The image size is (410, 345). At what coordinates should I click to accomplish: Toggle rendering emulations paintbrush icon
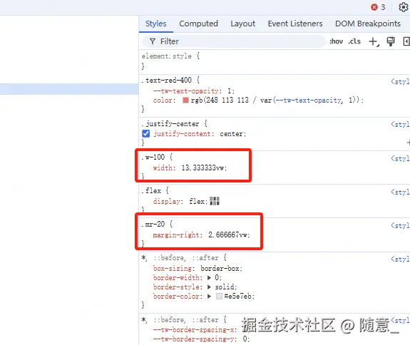coord(391,41)
